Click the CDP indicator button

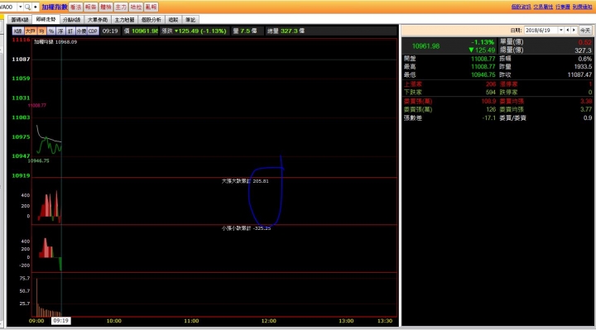93,31
